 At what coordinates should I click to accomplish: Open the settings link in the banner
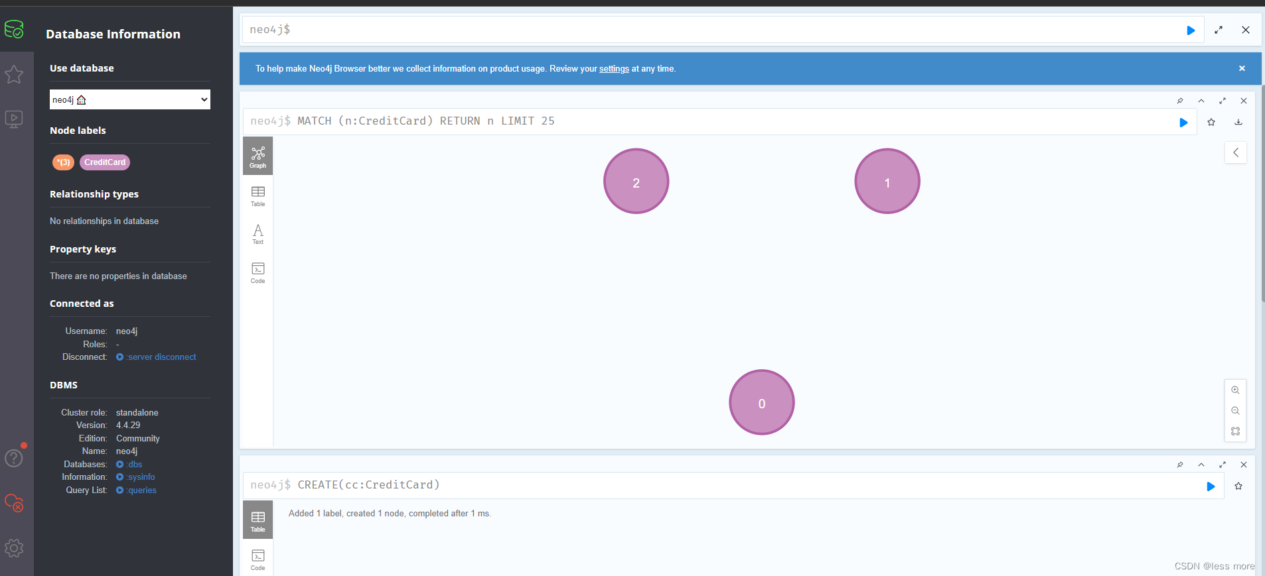[614, 69]
